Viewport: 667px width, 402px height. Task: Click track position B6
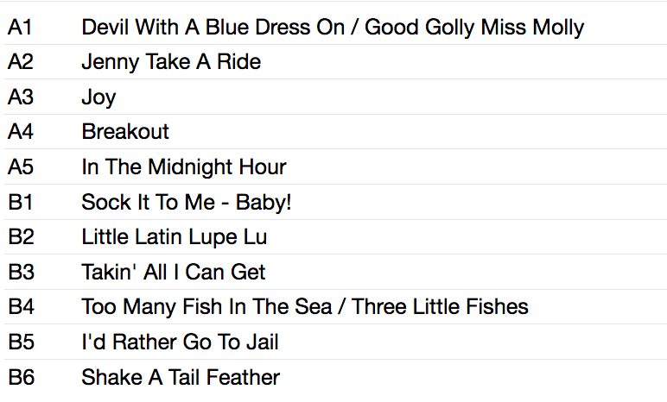(22, 377)
